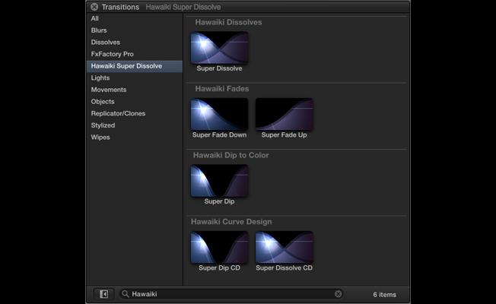Focus the search field containing Hawaiki
The height and width of the screenshot is (304, 496).
click(231, 294)
